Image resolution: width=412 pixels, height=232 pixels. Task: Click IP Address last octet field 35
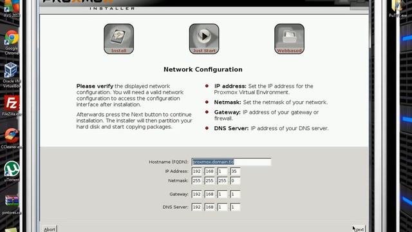coord(235,171)
